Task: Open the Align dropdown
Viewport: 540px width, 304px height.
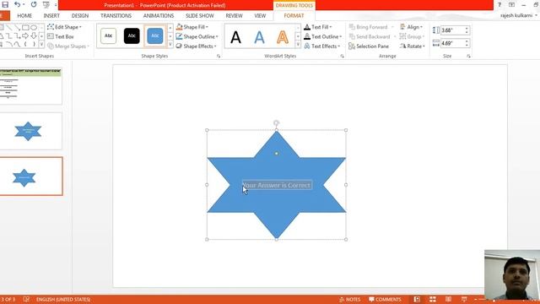Action: coord(412,27)
